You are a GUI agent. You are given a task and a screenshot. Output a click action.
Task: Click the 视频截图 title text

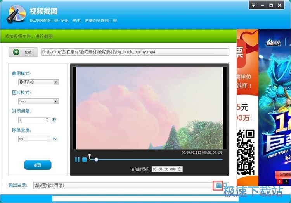[43, 11]
